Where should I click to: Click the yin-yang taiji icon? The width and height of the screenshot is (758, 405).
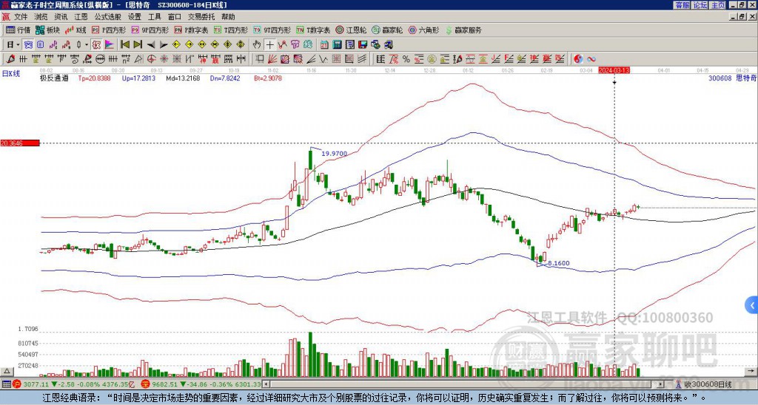click(x=578, y=58)
